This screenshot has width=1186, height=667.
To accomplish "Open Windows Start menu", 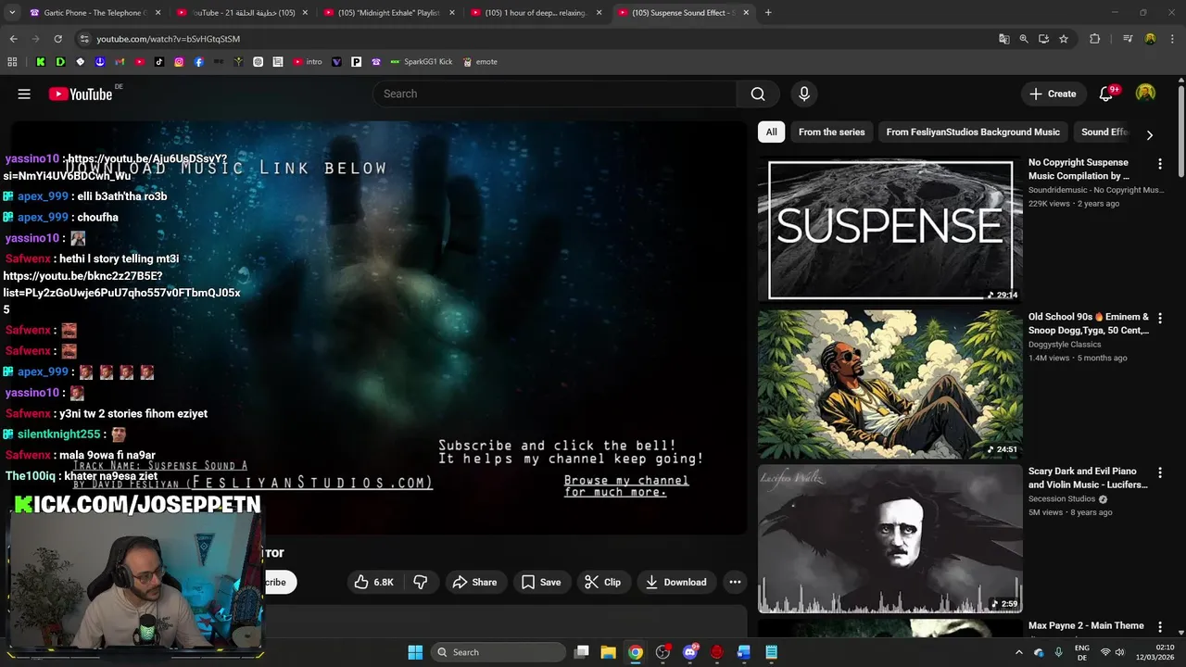I will point(415,652).
